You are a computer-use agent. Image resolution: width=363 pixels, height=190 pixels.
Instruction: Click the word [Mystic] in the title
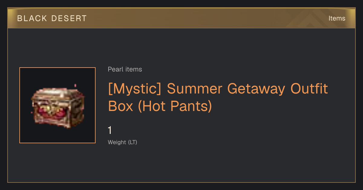135,89
